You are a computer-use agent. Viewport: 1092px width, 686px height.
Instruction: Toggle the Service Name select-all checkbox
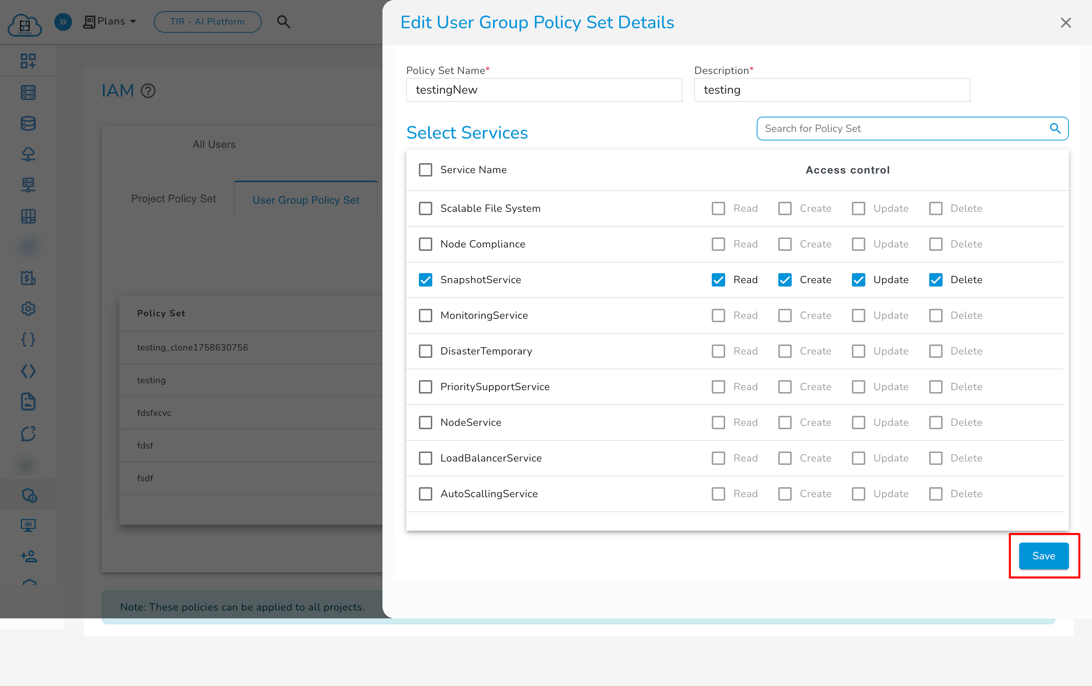pos(425,169)
